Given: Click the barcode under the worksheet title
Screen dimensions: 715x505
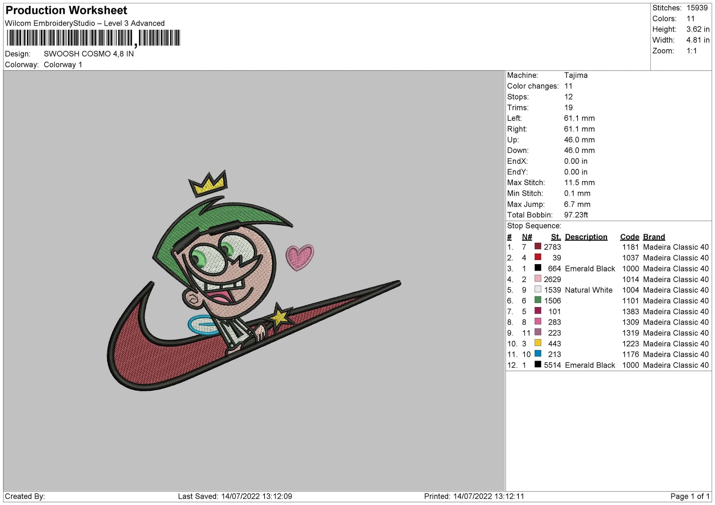Looking at the screenshot, I should click(93, 38).
